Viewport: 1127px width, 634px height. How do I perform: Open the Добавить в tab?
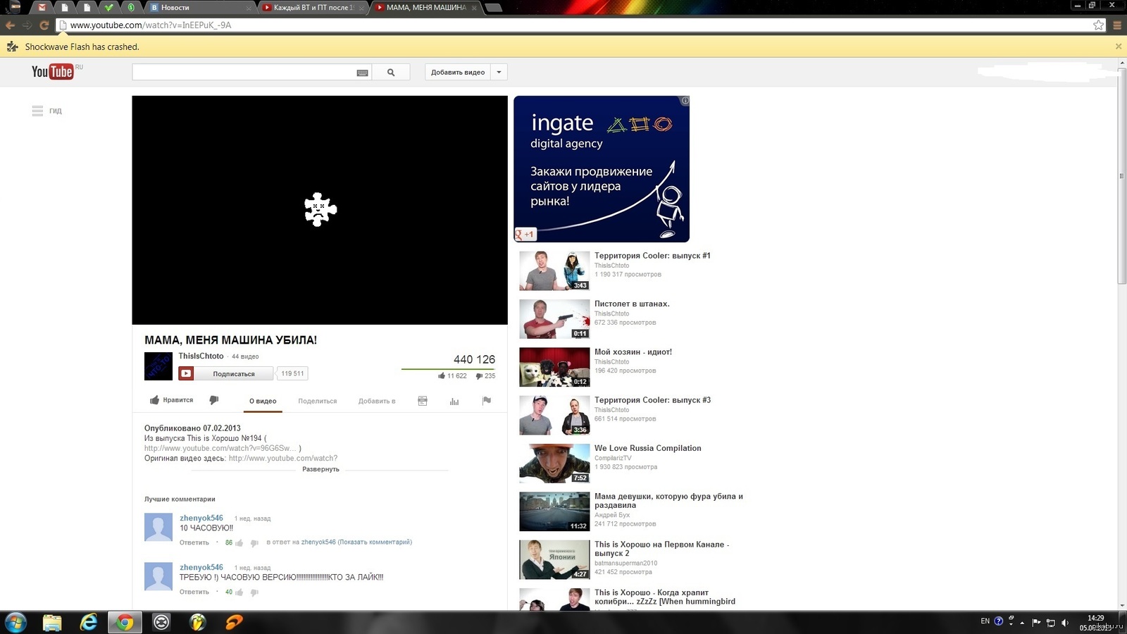(x=377, y=401)
